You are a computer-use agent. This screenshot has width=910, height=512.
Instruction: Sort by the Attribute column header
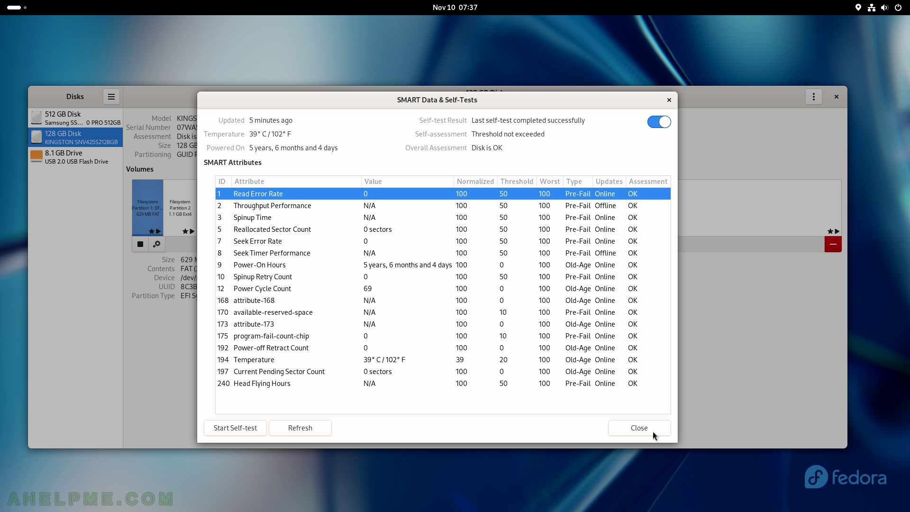click(296, 182)
